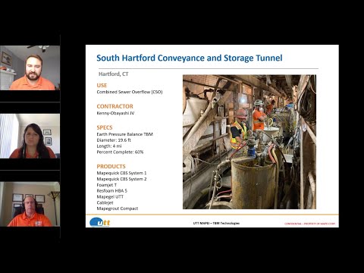Click the slide title 'South Hartford Conveyance and Storage Tunnel'

(x=190, y=58)
